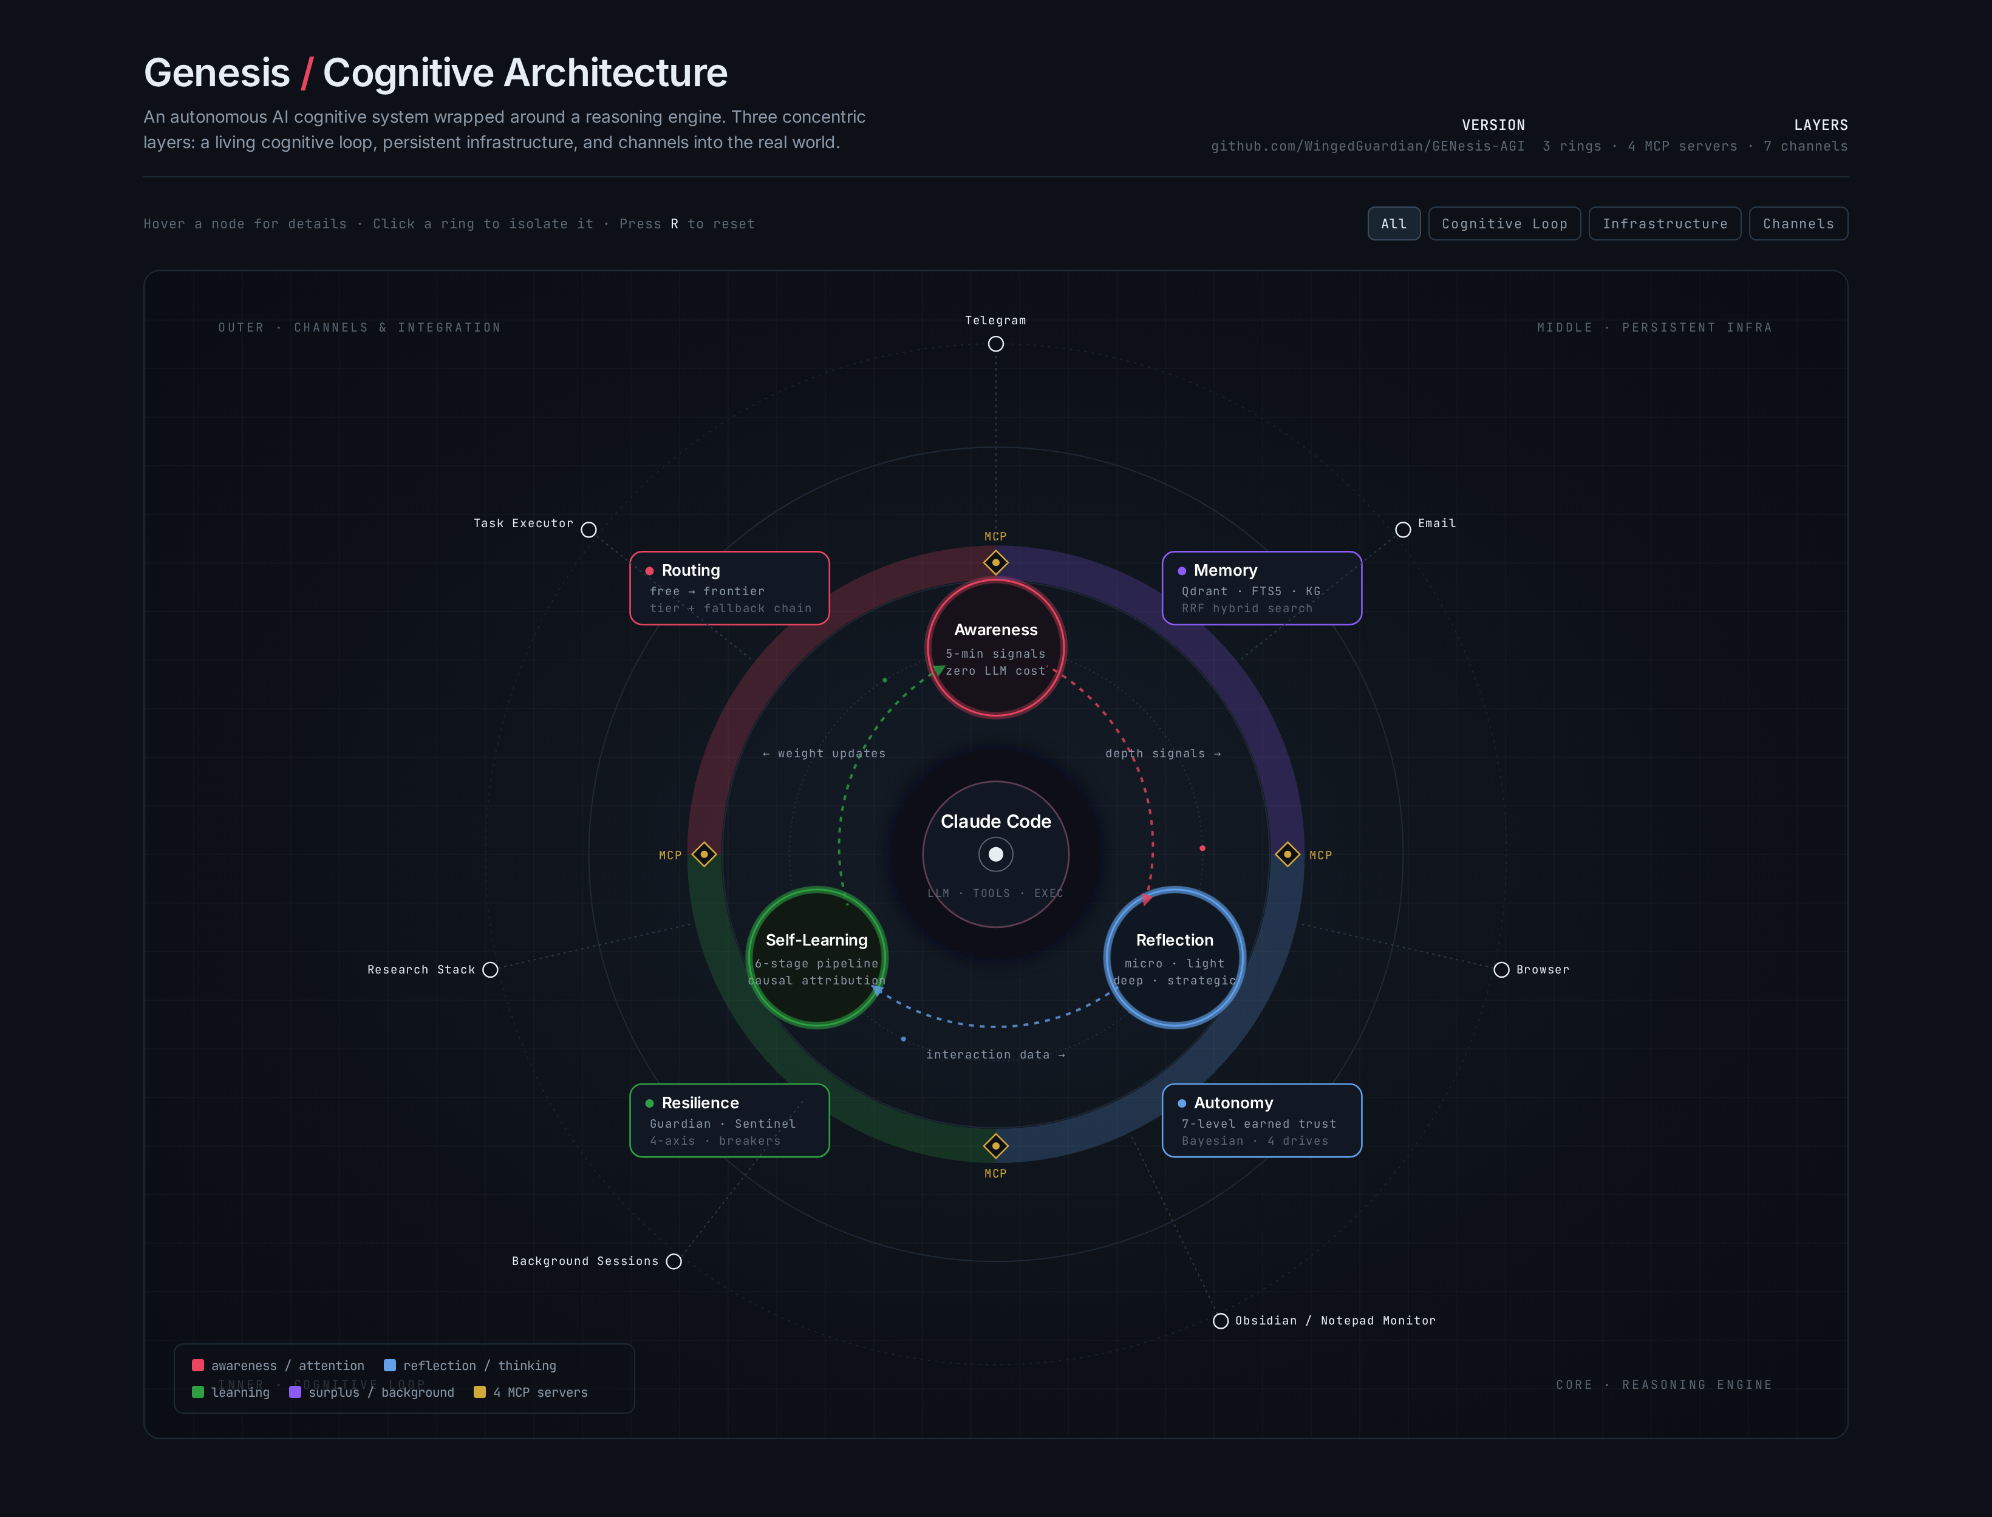Switch to the Infrastructure filter

point(1664,224)
